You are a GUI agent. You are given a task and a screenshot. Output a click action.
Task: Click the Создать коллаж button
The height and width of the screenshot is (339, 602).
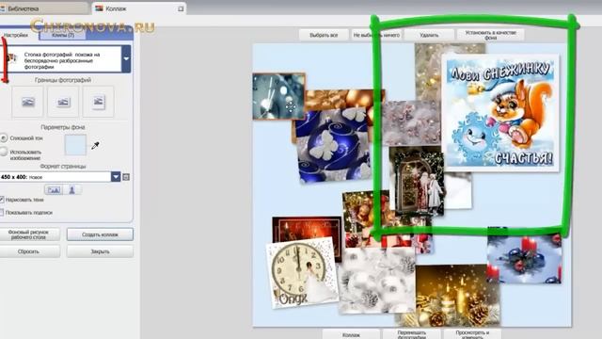[100, 234]
